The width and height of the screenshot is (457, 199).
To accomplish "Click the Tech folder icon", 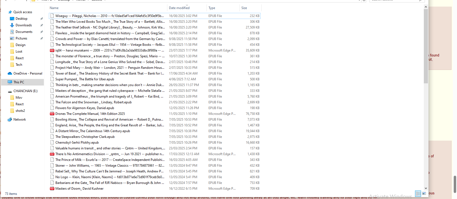I will (12, 65).
